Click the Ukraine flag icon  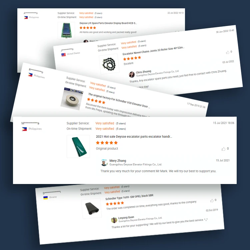pyautogui.click(x=45, y=198)
